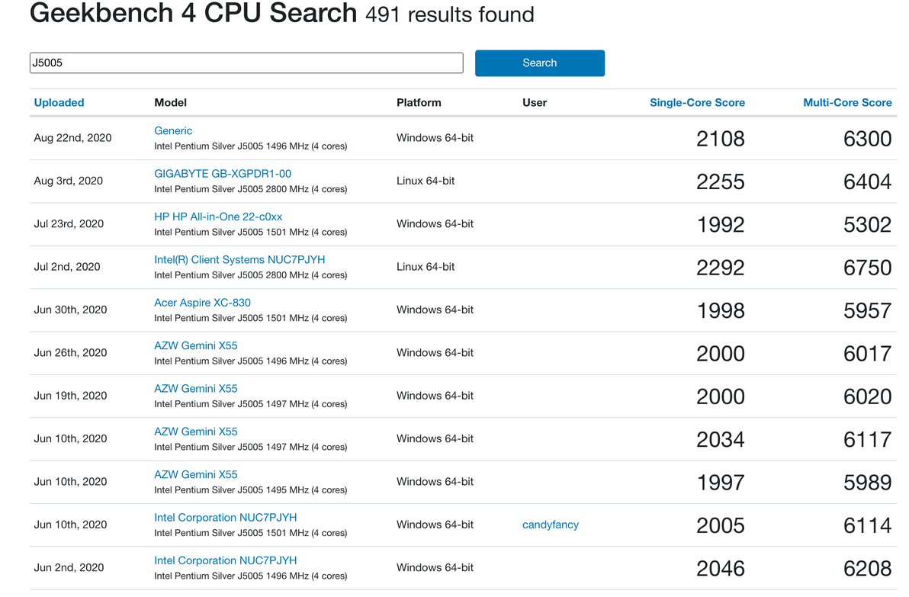
Task: Sort by Single-Core Score header
Action: coord(697,103)
